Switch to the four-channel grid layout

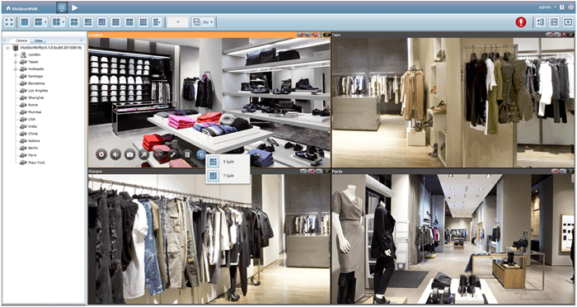74,22
